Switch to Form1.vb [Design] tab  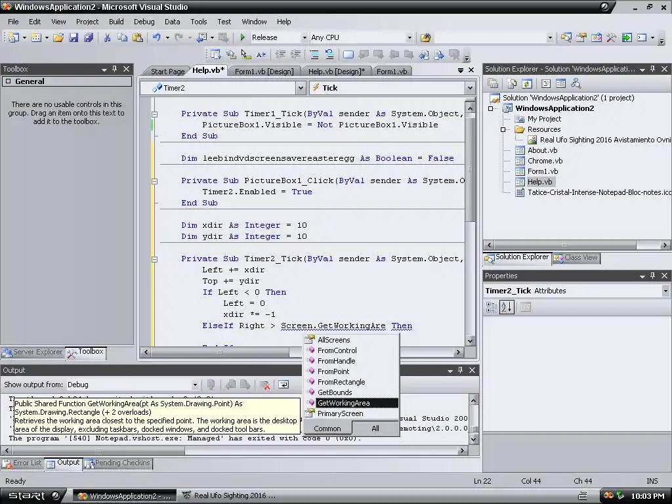264,72
